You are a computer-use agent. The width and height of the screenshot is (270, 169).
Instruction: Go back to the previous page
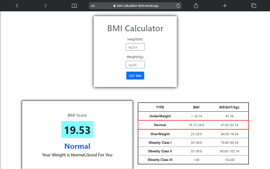[17, 5]
